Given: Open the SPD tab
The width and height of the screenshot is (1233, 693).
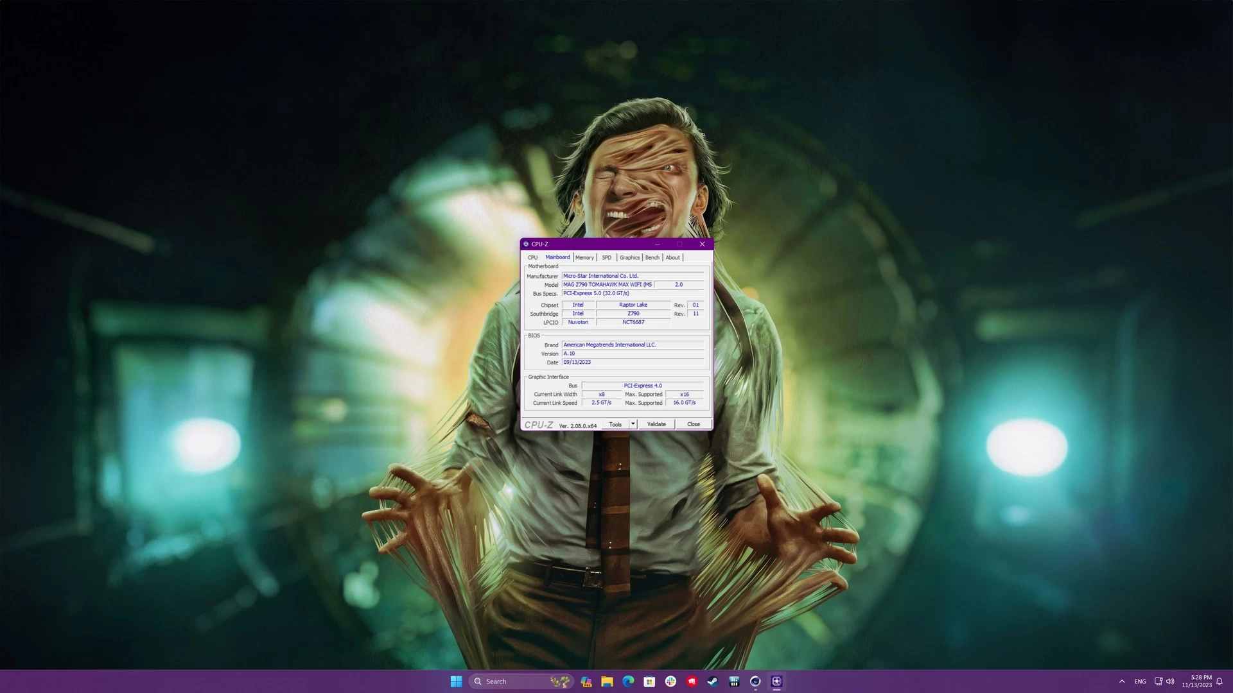Looking at the screenshot, I should click(606, 257).
